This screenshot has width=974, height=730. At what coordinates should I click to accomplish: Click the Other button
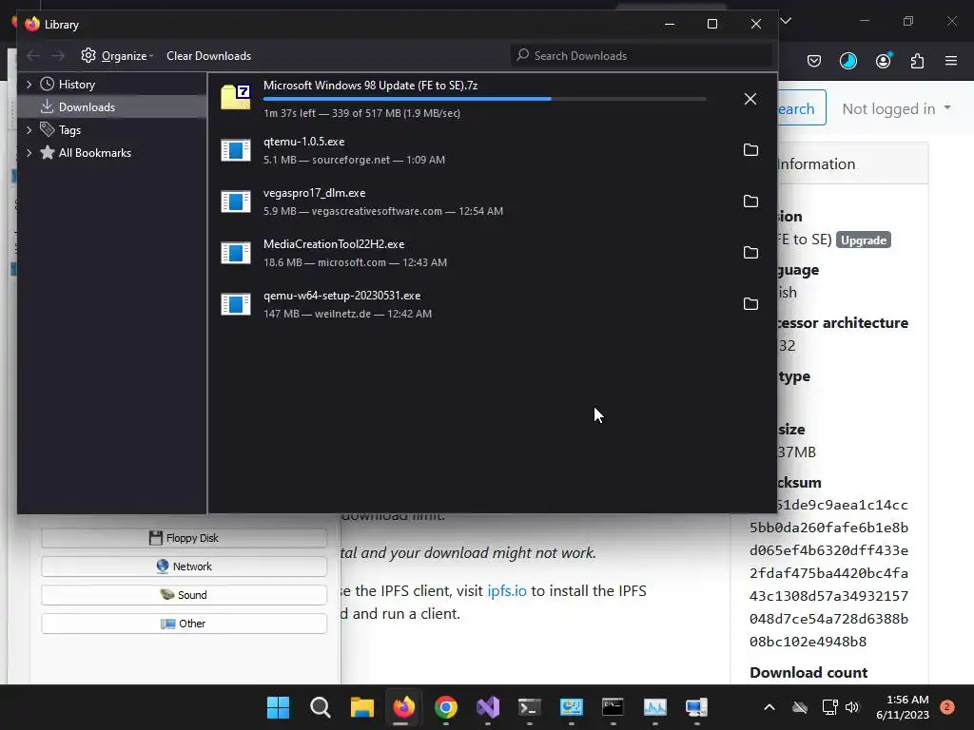coord(184,624)
